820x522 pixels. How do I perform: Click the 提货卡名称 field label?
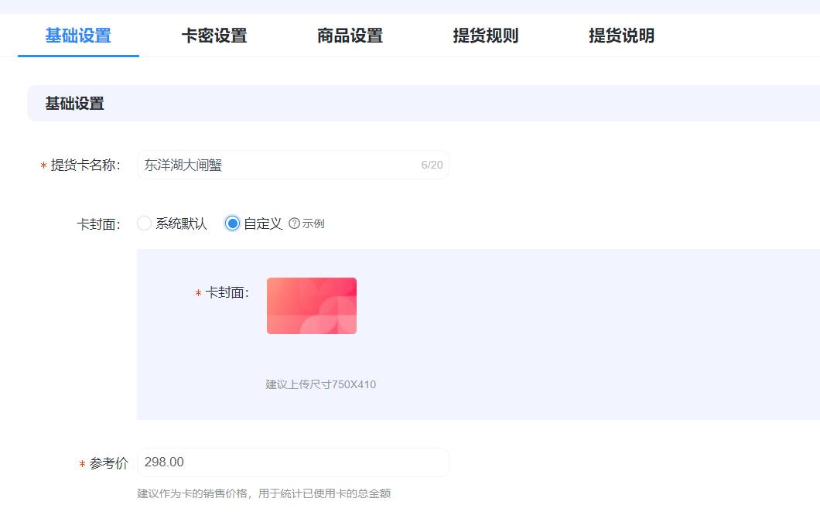85,165
